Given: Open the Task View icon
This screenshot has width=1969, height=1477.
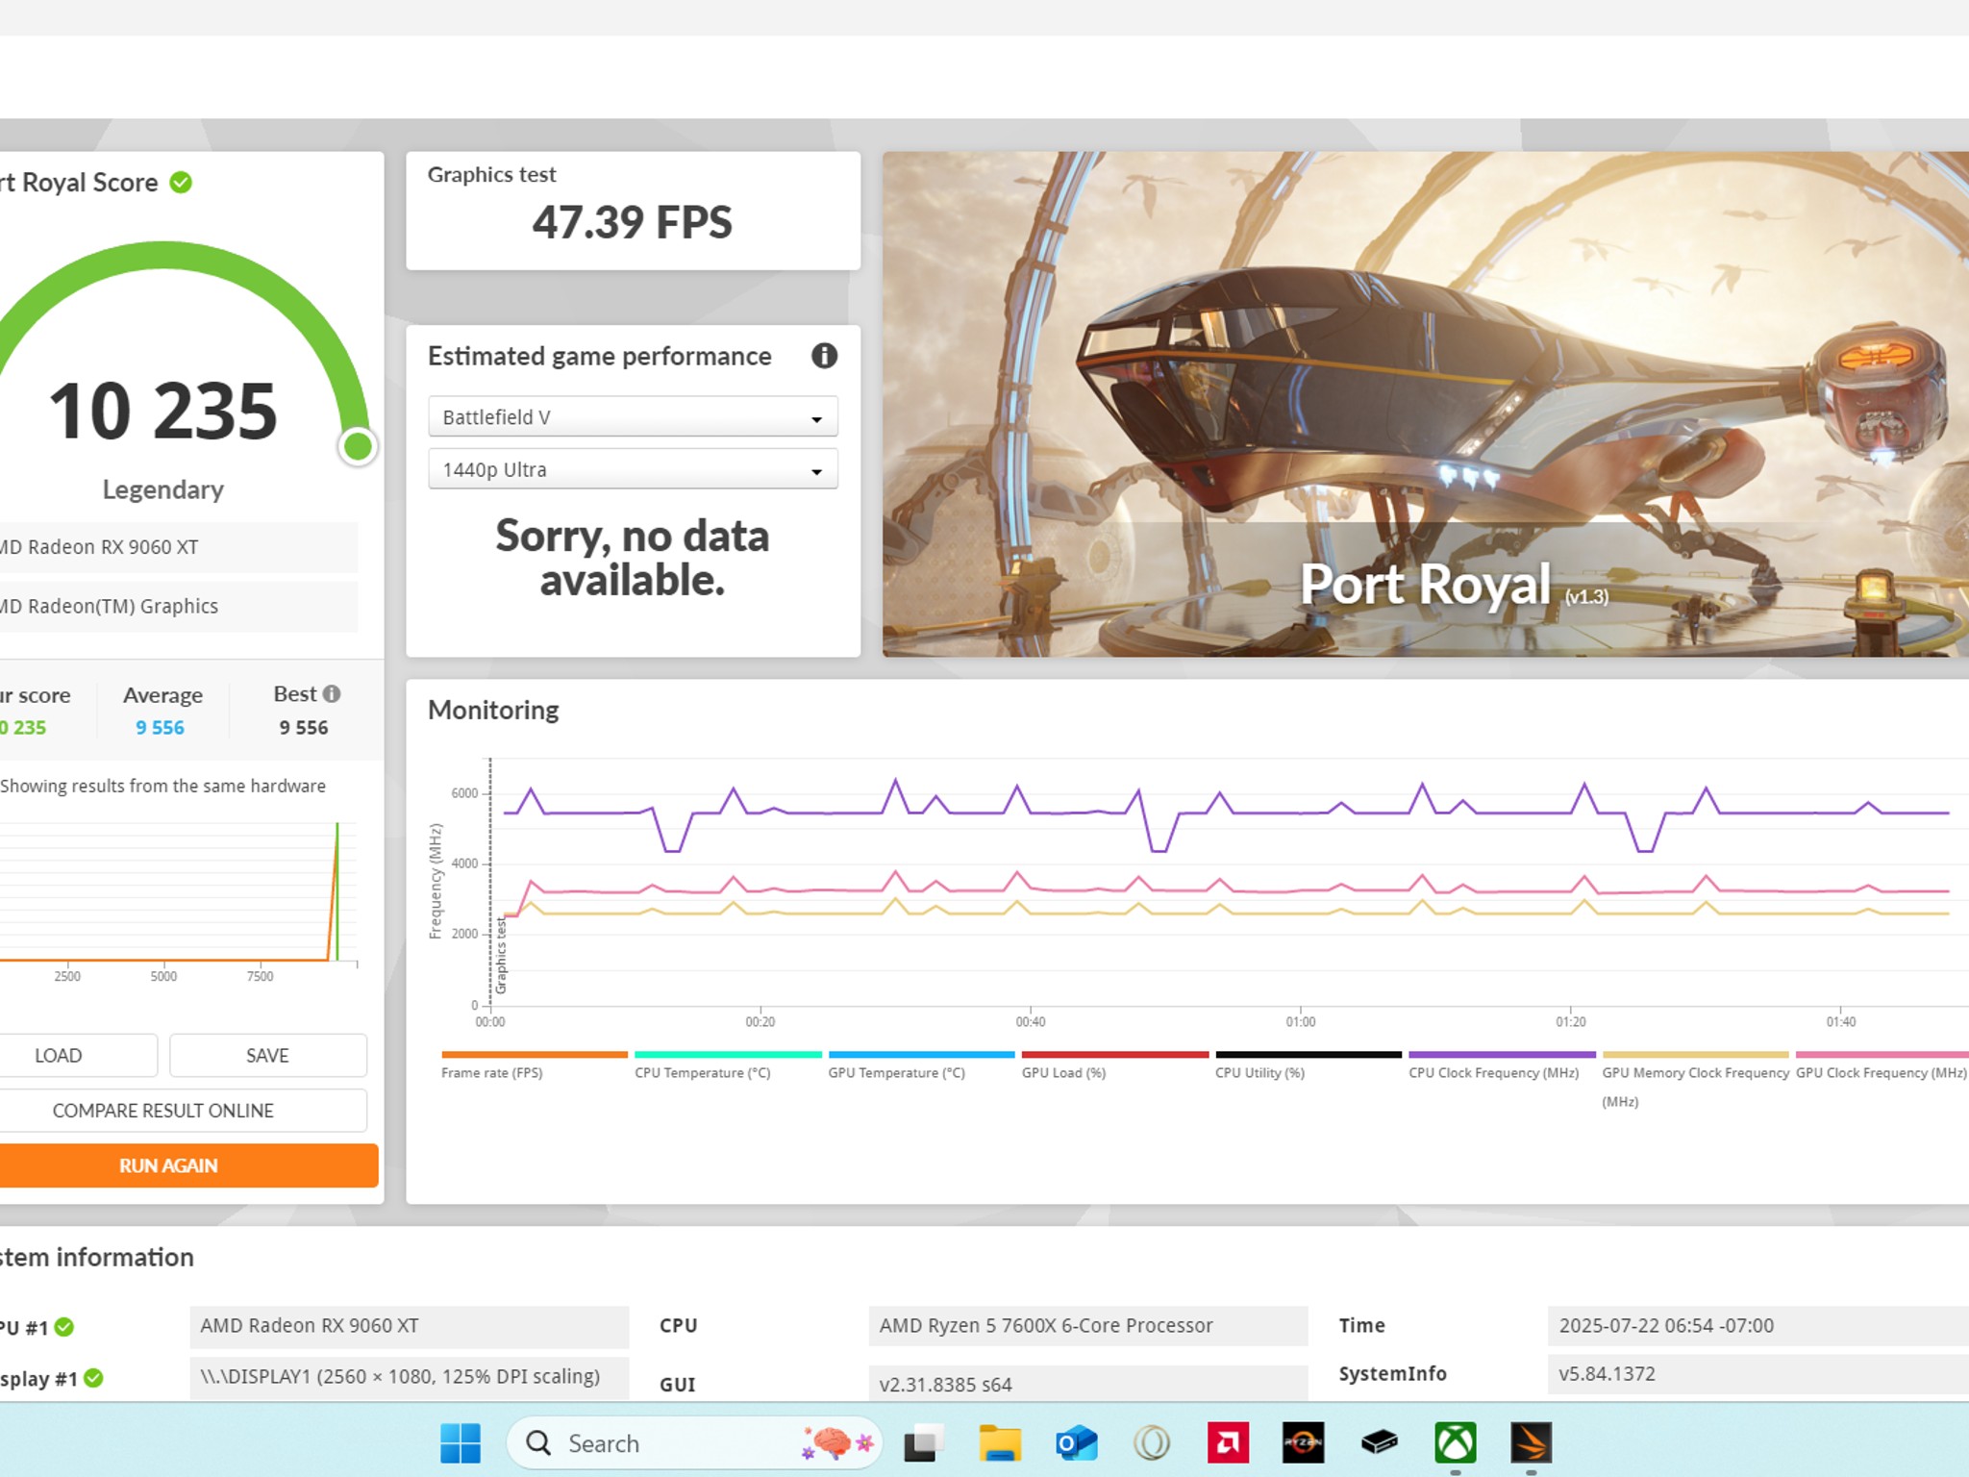Looking at the screenshot, I should click(x=922, y=1442).
